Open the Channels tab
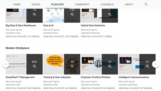 pyautogui.click(x=107, y=4)
